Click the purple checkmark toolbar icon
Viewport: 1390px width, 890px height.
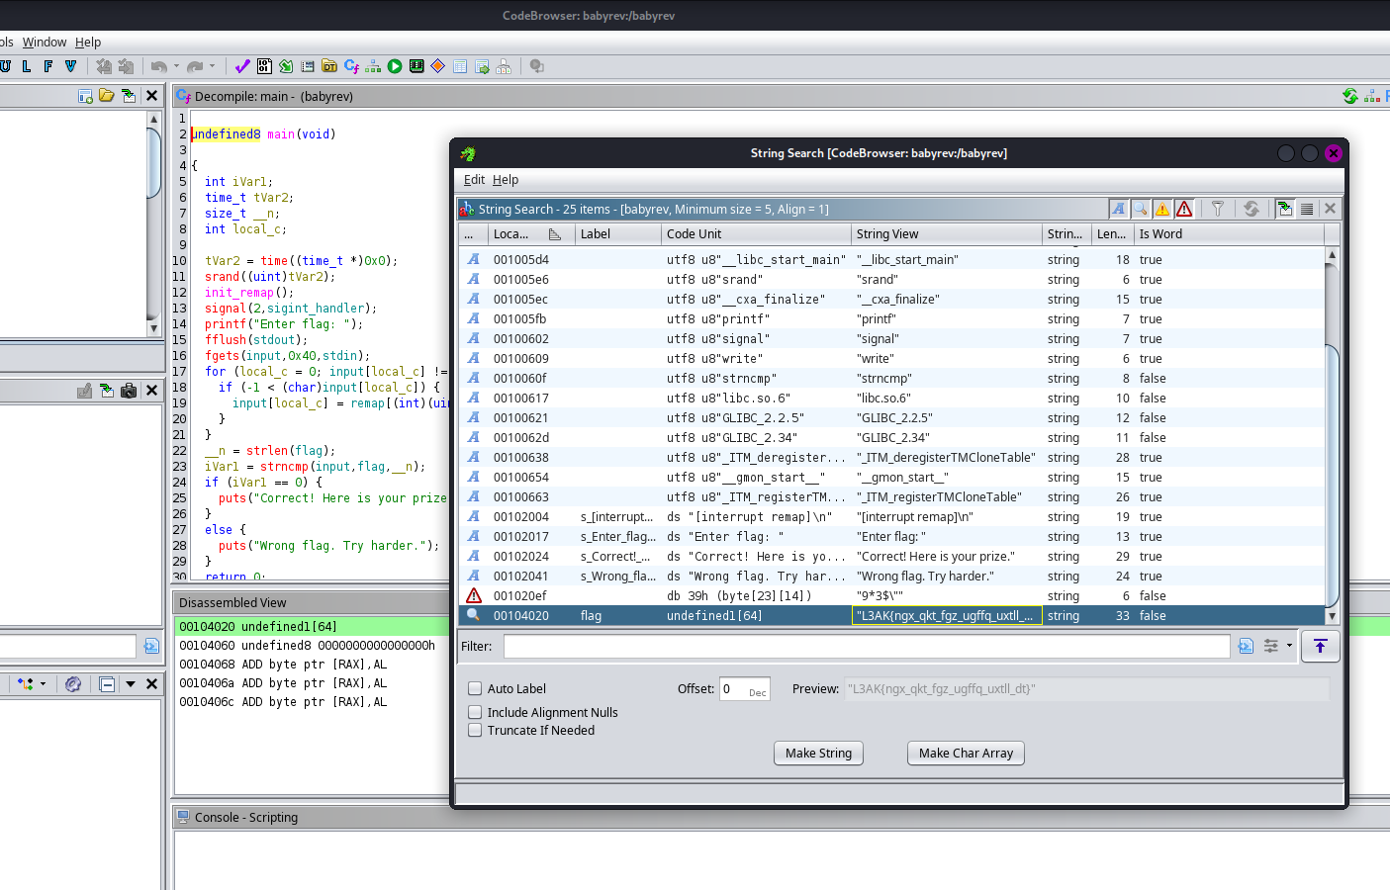pyautogui.click(x=242, y=66)
